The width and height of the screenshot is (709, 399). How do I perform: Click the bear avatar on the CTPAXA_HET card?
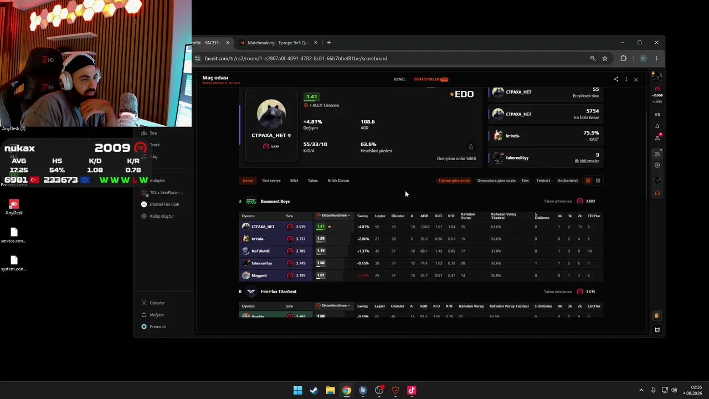[x=271, y=114]
